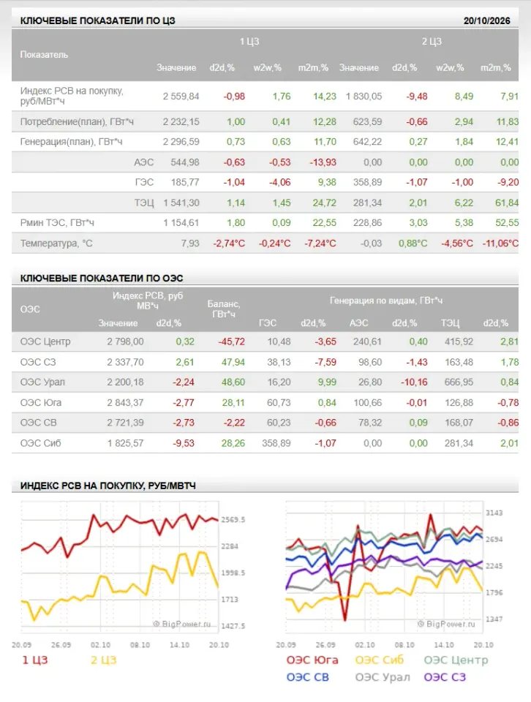Click the "2 ЦЗ" chart legend entry
Screen dimensions: 531x702
tap(103, 660)
